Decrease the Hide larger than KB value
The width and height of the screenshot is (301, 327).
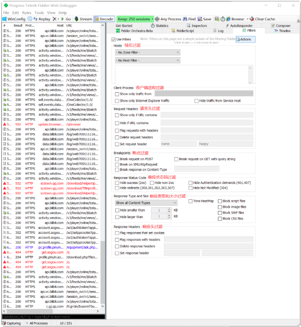pos(169,218)
